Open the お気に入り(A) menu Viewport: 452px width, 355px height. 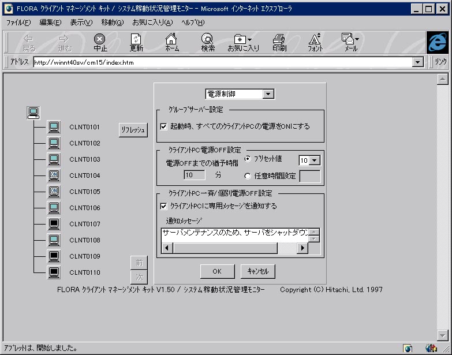click(x=152, y=23)
